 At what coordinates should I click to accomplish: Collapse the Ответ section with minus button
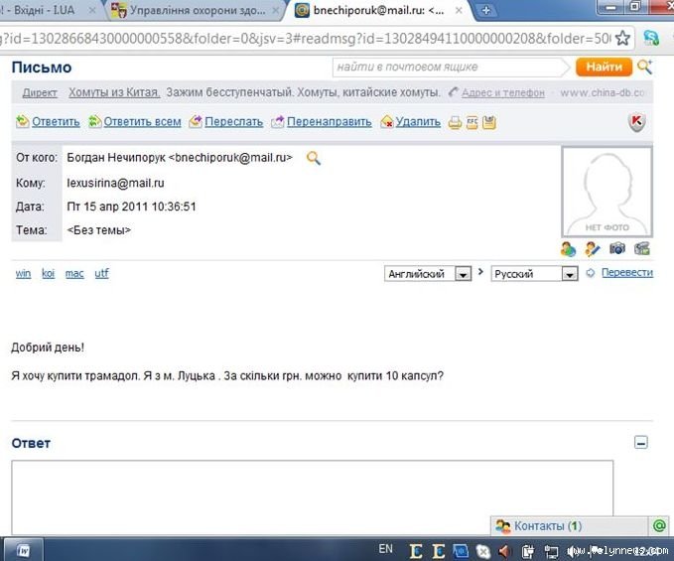pyautogui.click(x=641, y=443)
